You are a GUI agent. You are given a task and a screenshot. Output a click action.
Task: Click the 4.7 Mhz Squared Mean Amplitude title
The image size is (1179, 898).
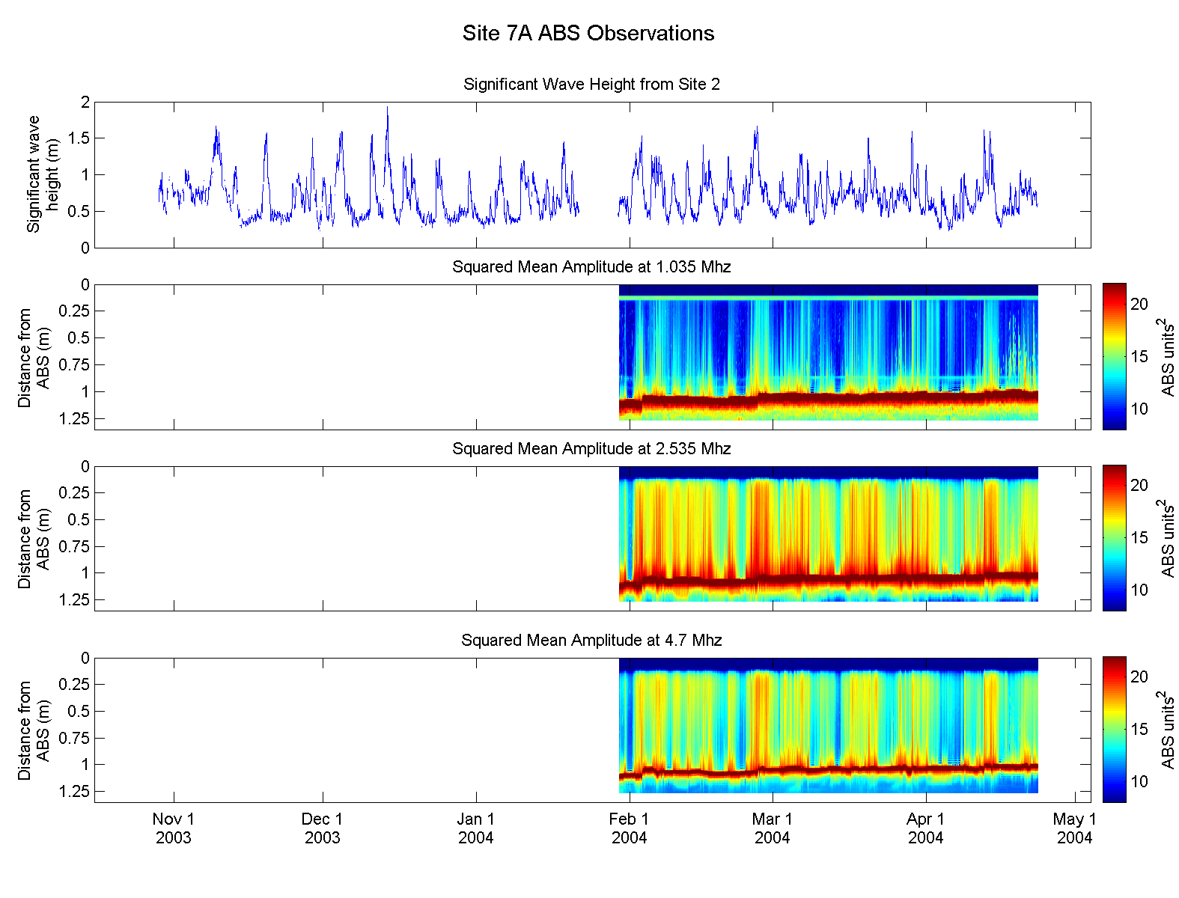(x=591, y=641)
